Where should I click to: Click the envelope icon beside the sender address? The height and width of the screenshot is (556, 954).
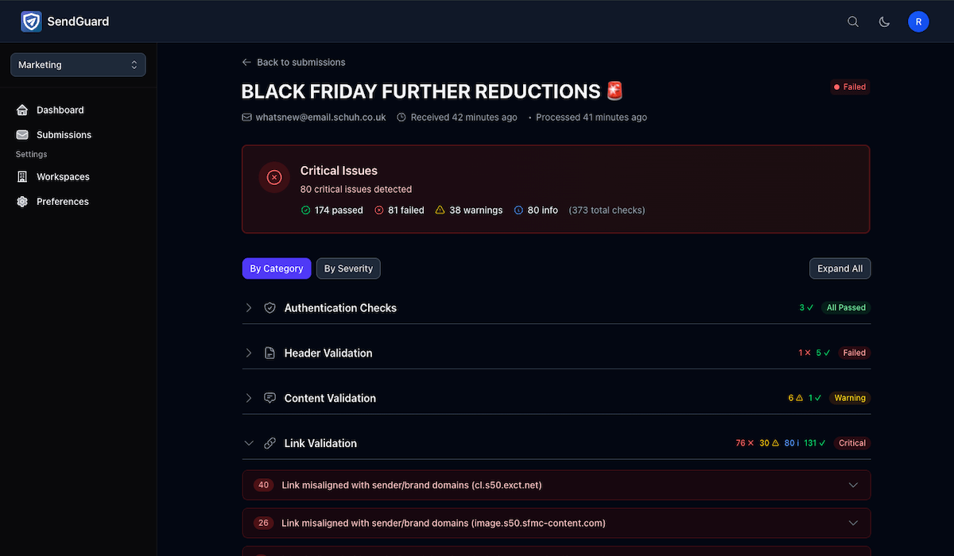pyautogui.click(x=246, y=117)
